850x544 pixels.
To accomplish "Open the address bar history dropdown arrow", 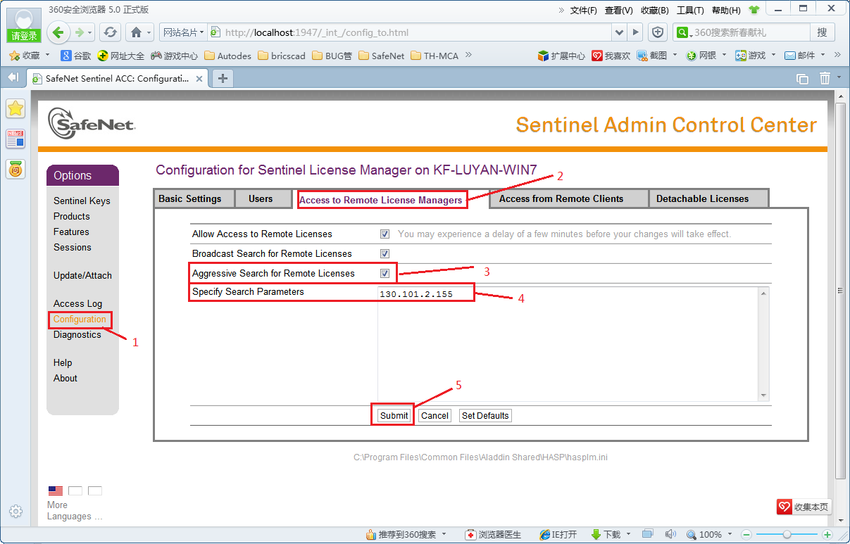I will 619,32.
